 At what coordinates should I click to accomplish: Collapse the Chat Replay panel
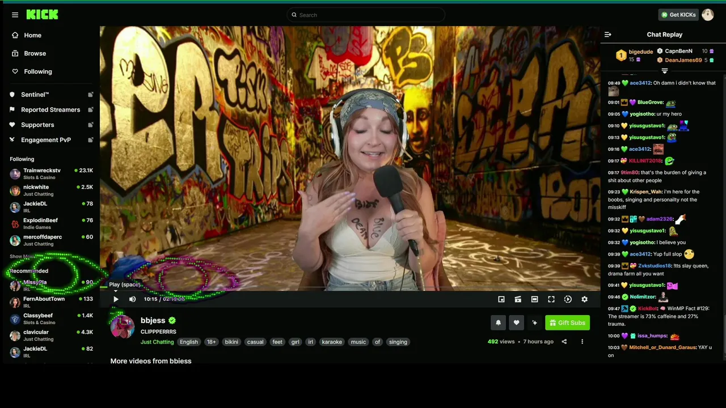[608, 35]
